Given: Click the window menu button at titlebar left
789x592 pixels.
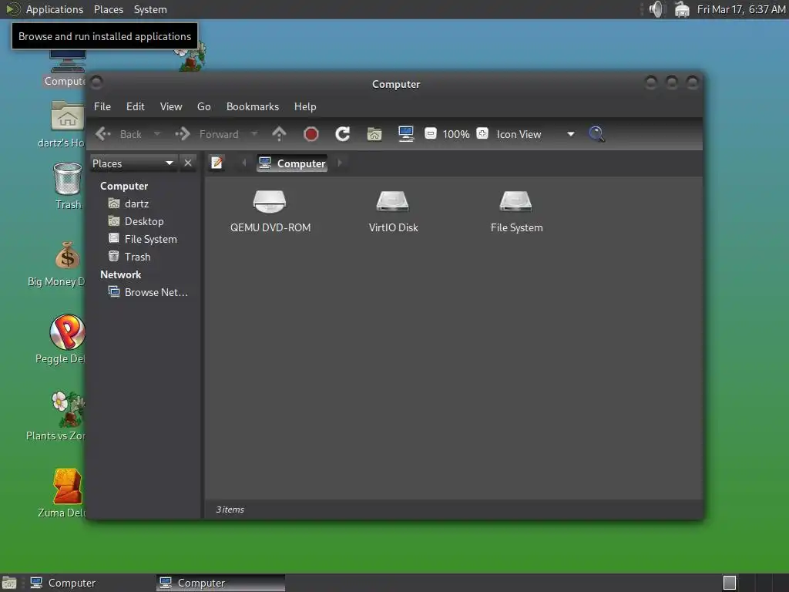Looking at the screenshot, I should pos(97,82).
